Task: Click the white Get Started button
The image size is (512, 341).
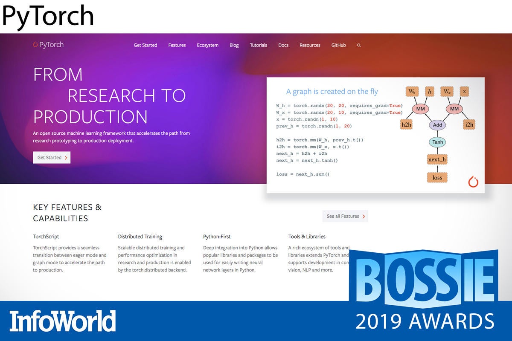Action: click(x=52, y=157)
